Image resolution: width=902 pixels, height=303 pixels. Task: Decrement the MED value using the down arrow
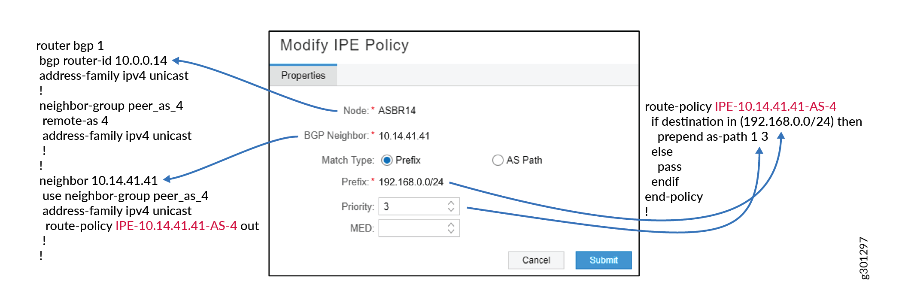[451, 231]
